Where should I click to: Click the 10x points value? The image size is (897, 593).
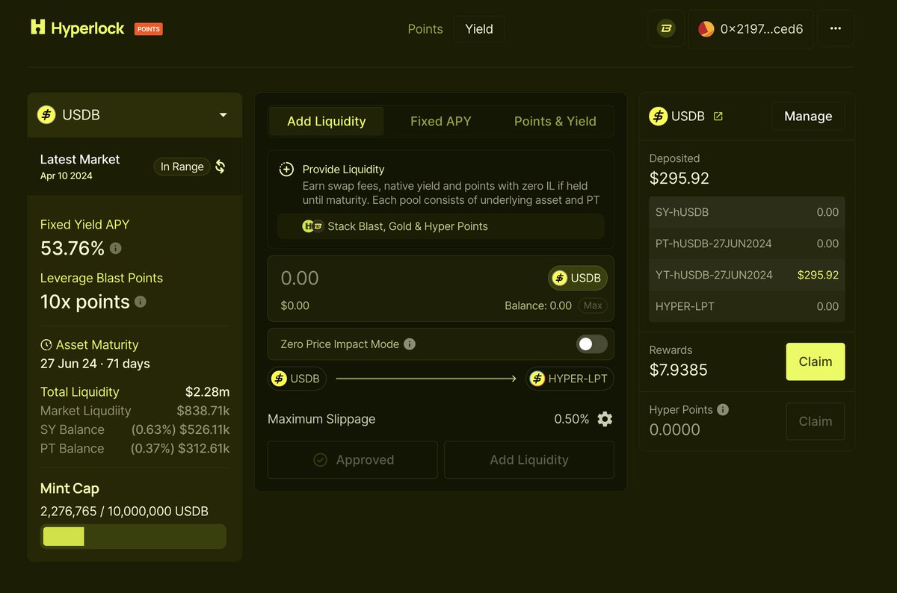click(x=85, y=302)
